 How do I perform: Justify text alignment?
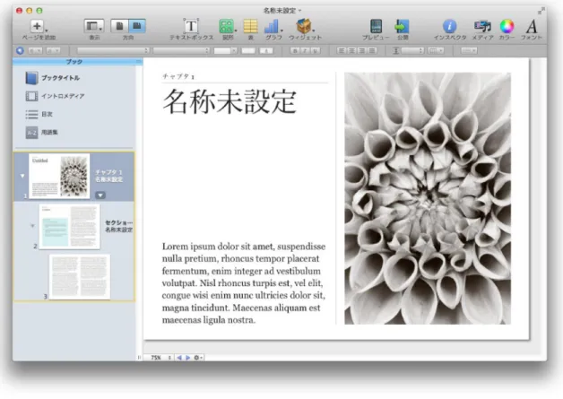pos(372,50)
